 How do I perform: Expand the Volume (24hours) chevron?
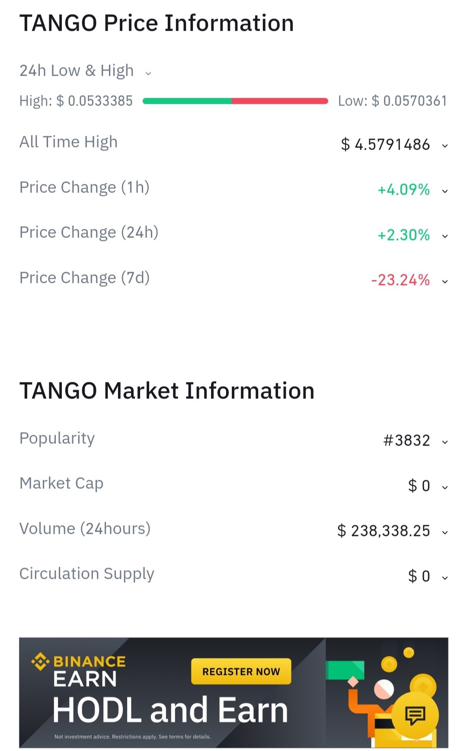445,533
